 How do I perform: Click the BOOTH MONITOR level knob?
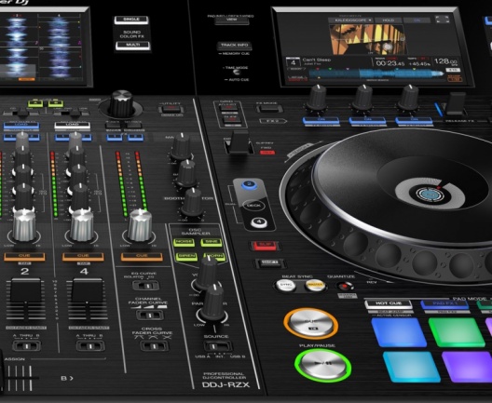pos(192,203)
